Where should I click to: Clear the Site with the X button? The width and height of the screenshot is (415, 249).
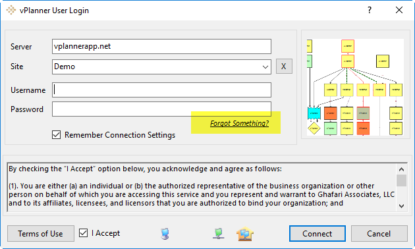tap(284, 66)
